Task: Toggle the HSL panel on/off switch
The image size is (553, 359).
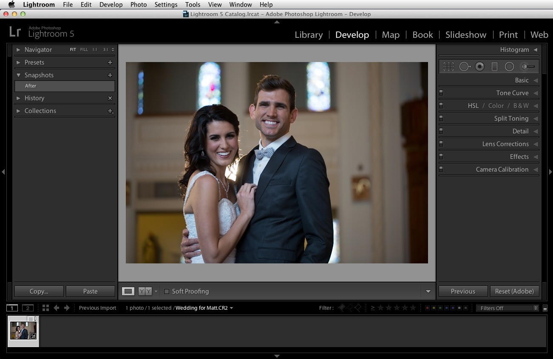Action: click(x=441, y=105)
